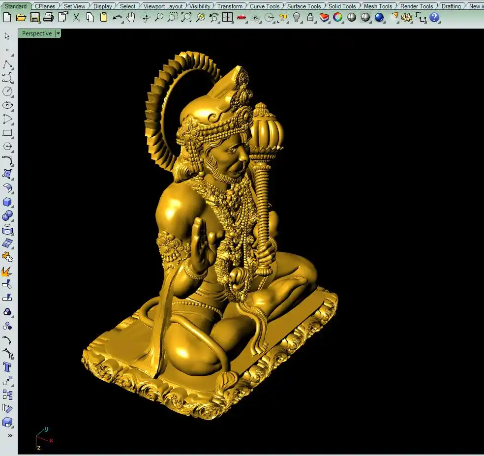Screen dimensions: 484x456
Task: Switch to the Surface Tools tab
Action: (x=303, y=6)
